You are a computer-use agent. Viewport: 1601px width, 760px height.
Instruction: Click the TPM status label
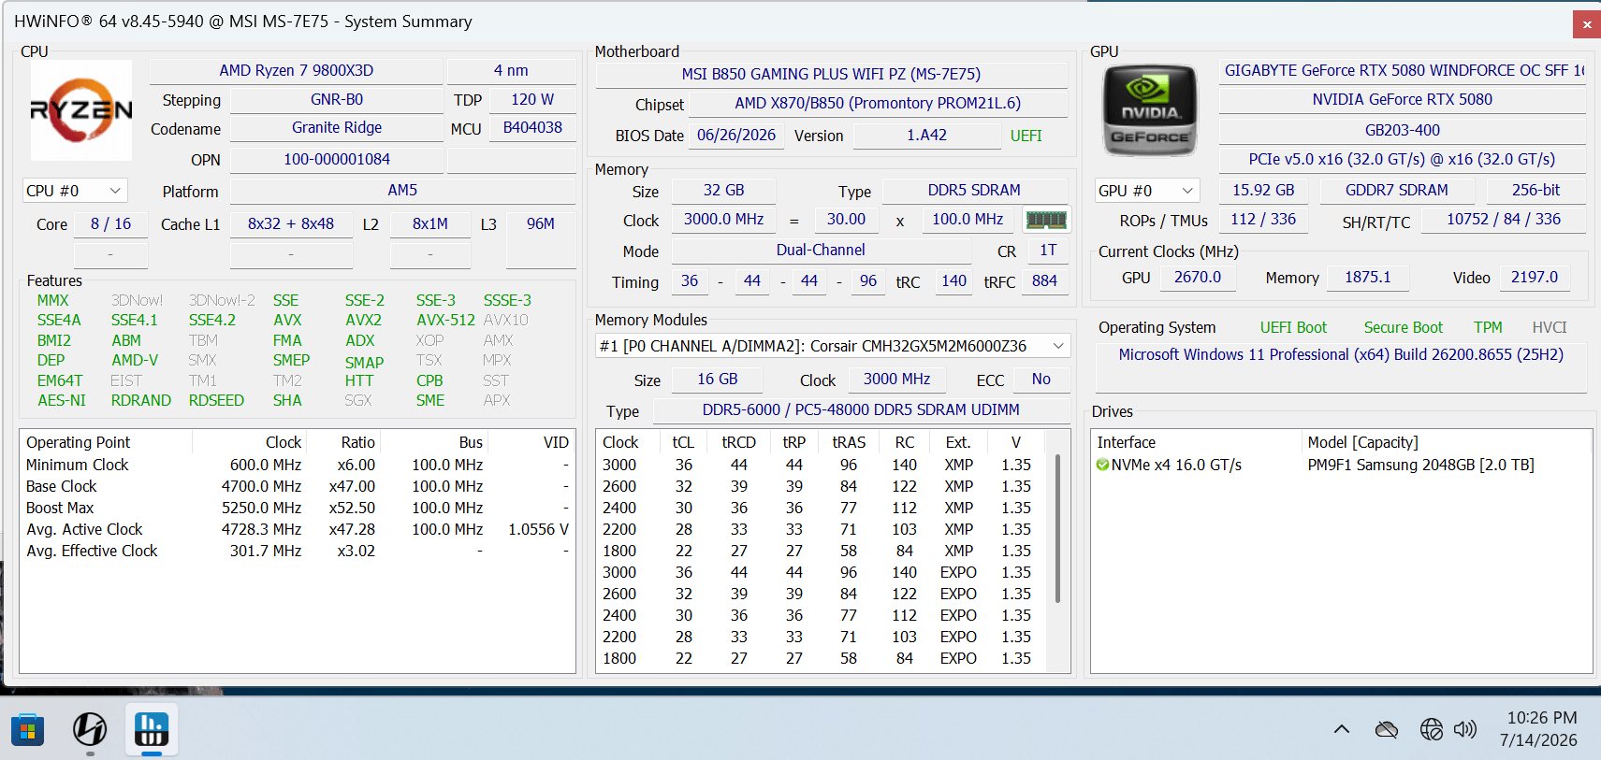1488,328
